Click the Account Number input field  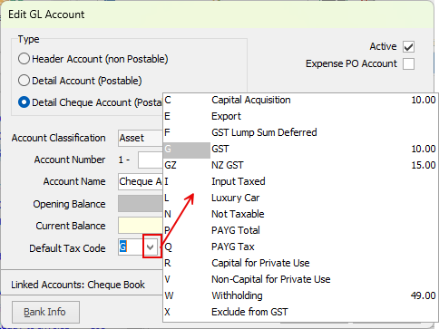pyautogui.click(x=151, y=160)
